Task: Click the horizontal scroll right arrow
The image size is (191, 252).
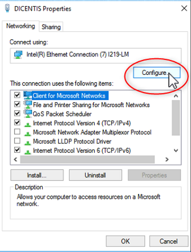Action: pyautogui.click(x=167, y=160)
